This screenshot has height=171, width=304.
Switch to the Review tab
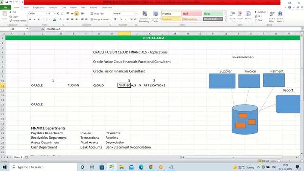(x=74, y=8)
